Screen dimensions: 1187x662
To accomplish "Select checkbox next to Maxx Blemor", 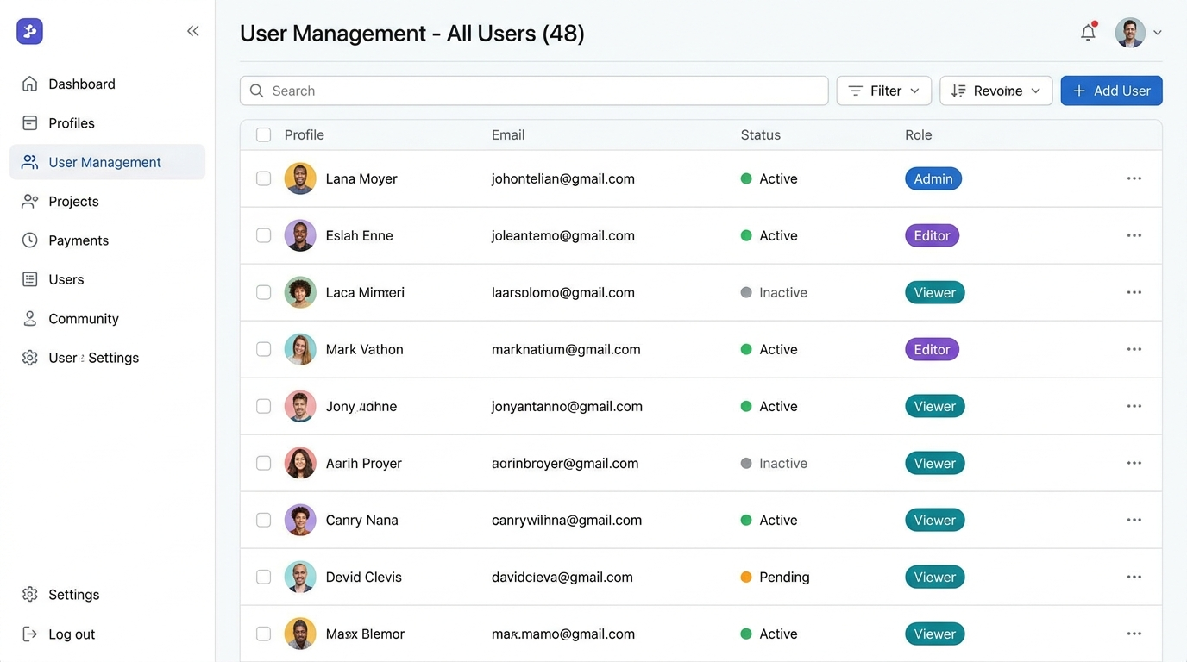I will click(264, 634).
